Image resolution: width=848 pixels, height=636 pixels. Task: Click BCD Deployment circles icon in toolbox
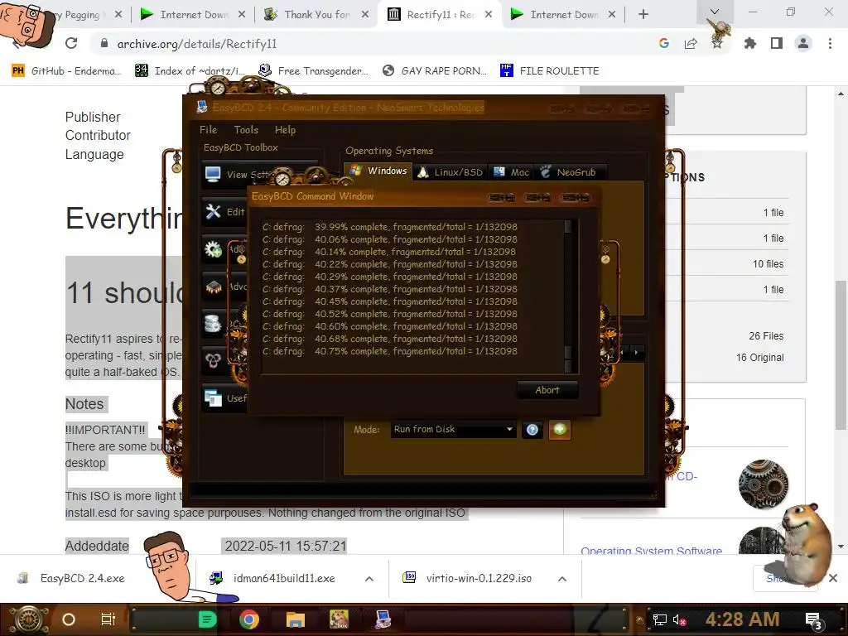[x=213, y=360]
